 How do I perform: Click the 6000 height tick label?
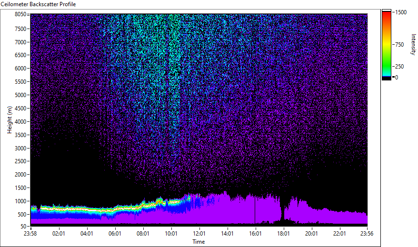(20, 69)
